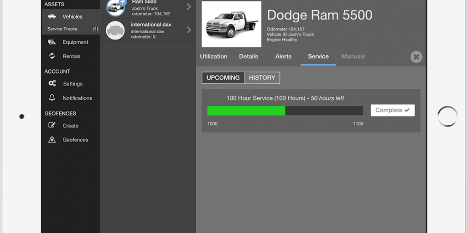Viewport: 467px width, 233px height.
Task: Click the Equipment forklift icon
Action: point(52,42)
